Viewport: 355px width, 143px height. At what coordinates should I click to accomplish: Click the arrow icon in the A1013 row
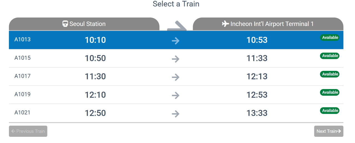click(176, 40)
